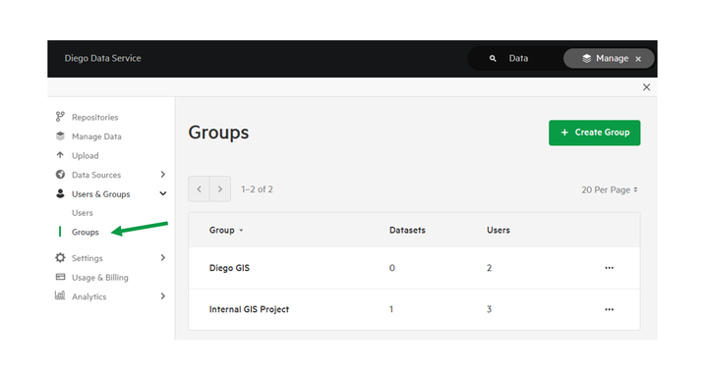Click the Create Group button
708x374 pixels.
point(594,133)
